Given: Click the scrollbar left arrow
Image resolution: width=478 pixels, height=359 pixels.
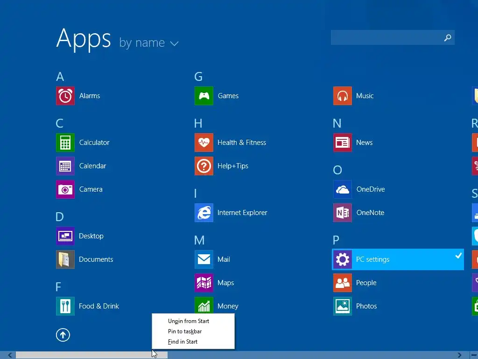Looking at the screenshot, I should point(10,355).
